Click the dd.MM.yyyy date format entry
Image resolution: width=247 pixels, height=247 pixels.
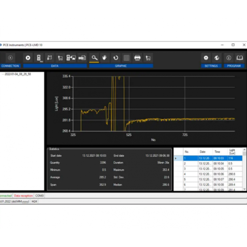14,202
